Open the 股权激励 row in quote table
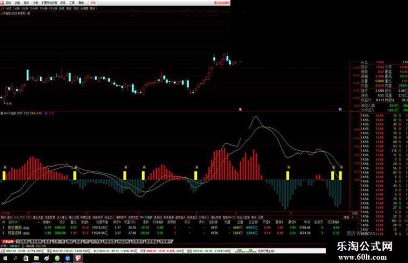 click(x=171, y=228)
